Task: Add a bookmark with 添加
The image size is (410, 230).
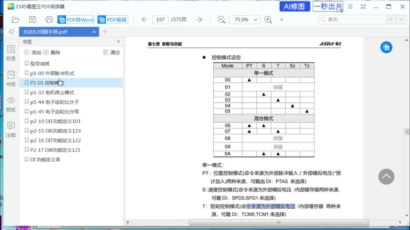Action: pos(33,52)
